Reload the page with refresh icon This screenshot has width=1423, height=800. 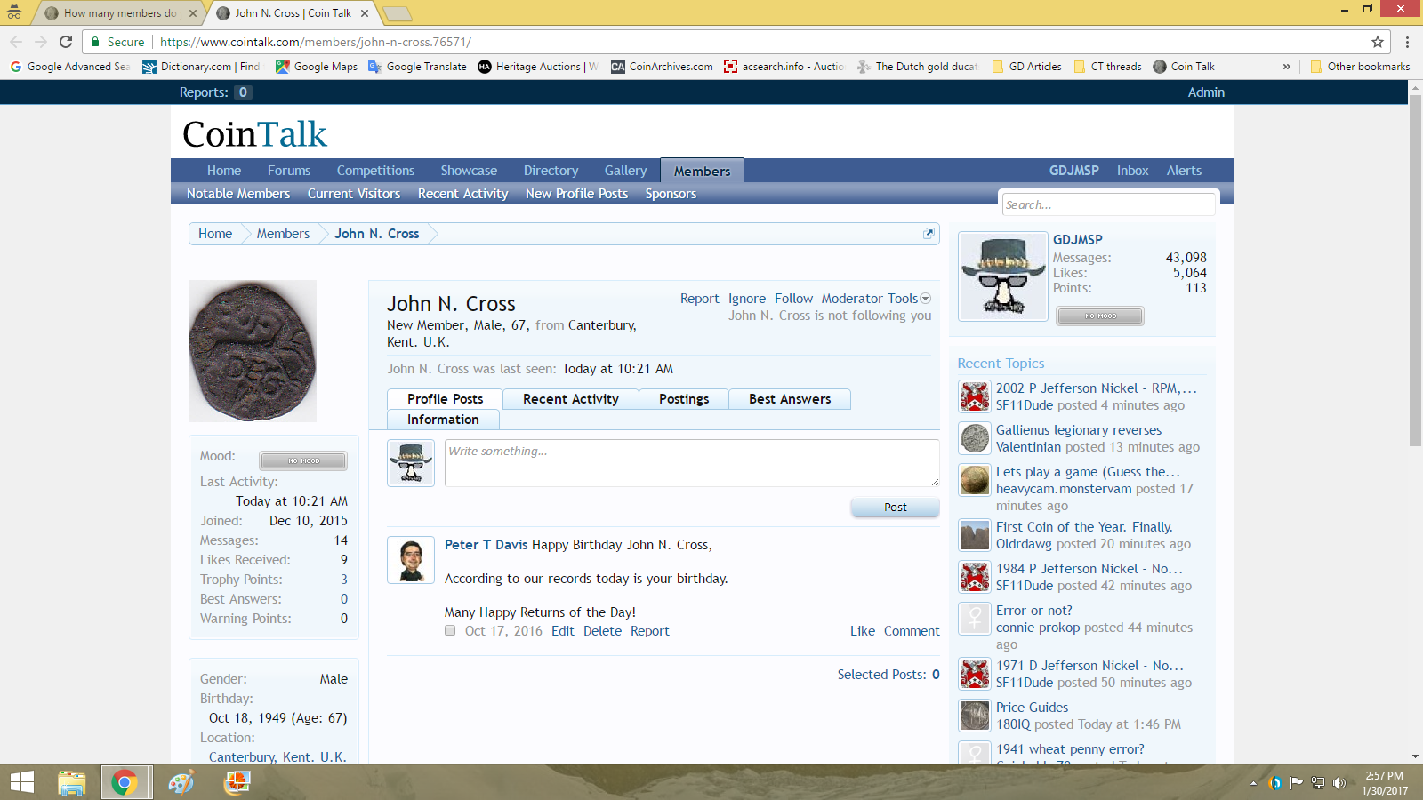[66, 42]
